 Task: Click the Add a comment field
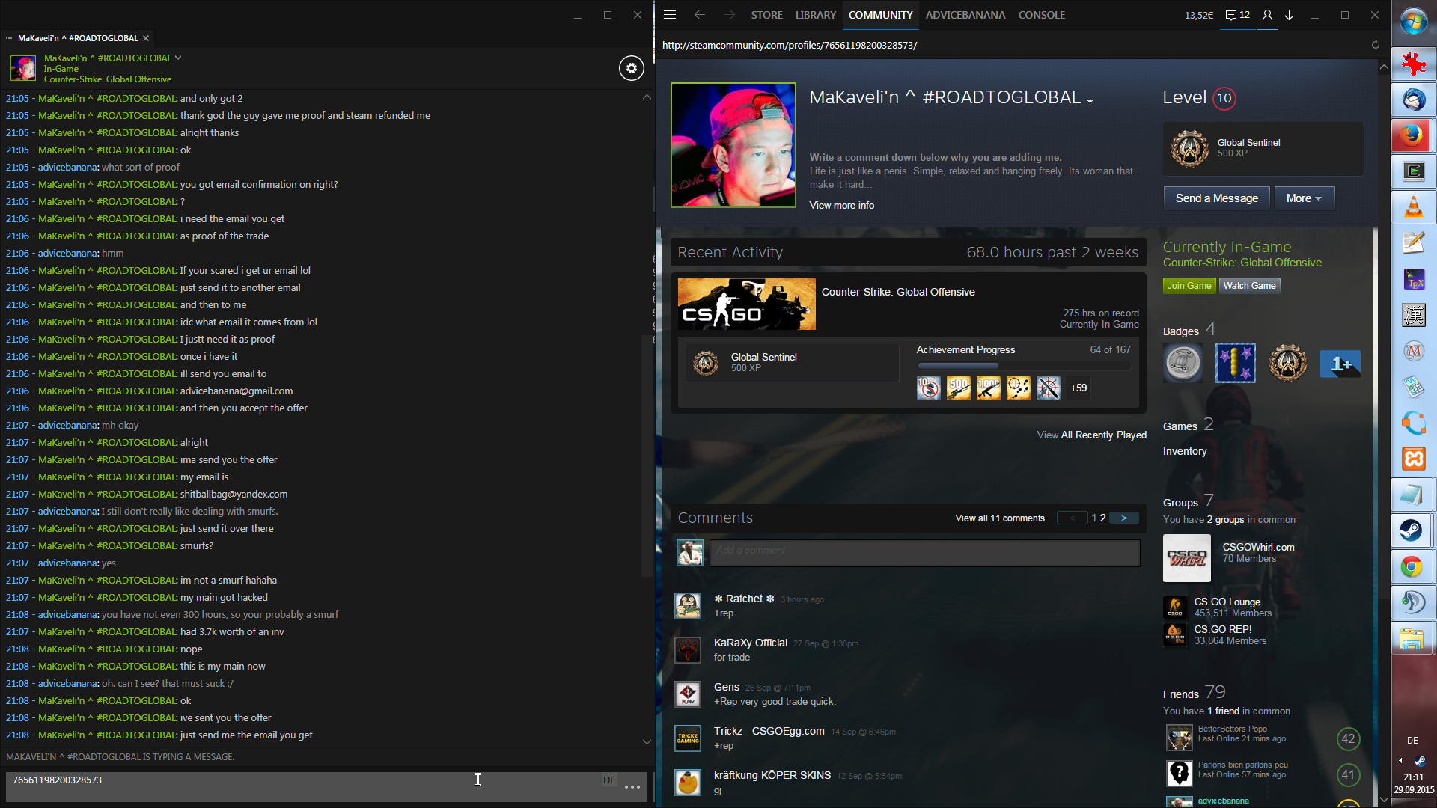tap(924, 551)
